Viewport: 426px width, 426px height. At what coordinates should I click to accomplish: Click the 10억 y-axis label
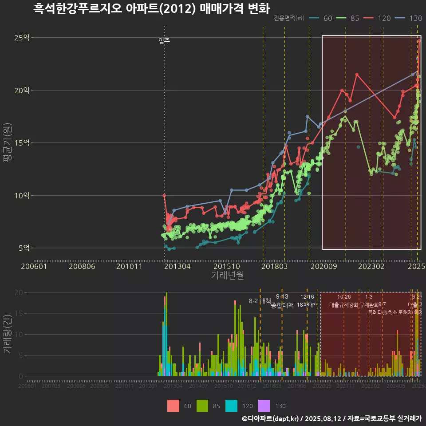point(22,195)
